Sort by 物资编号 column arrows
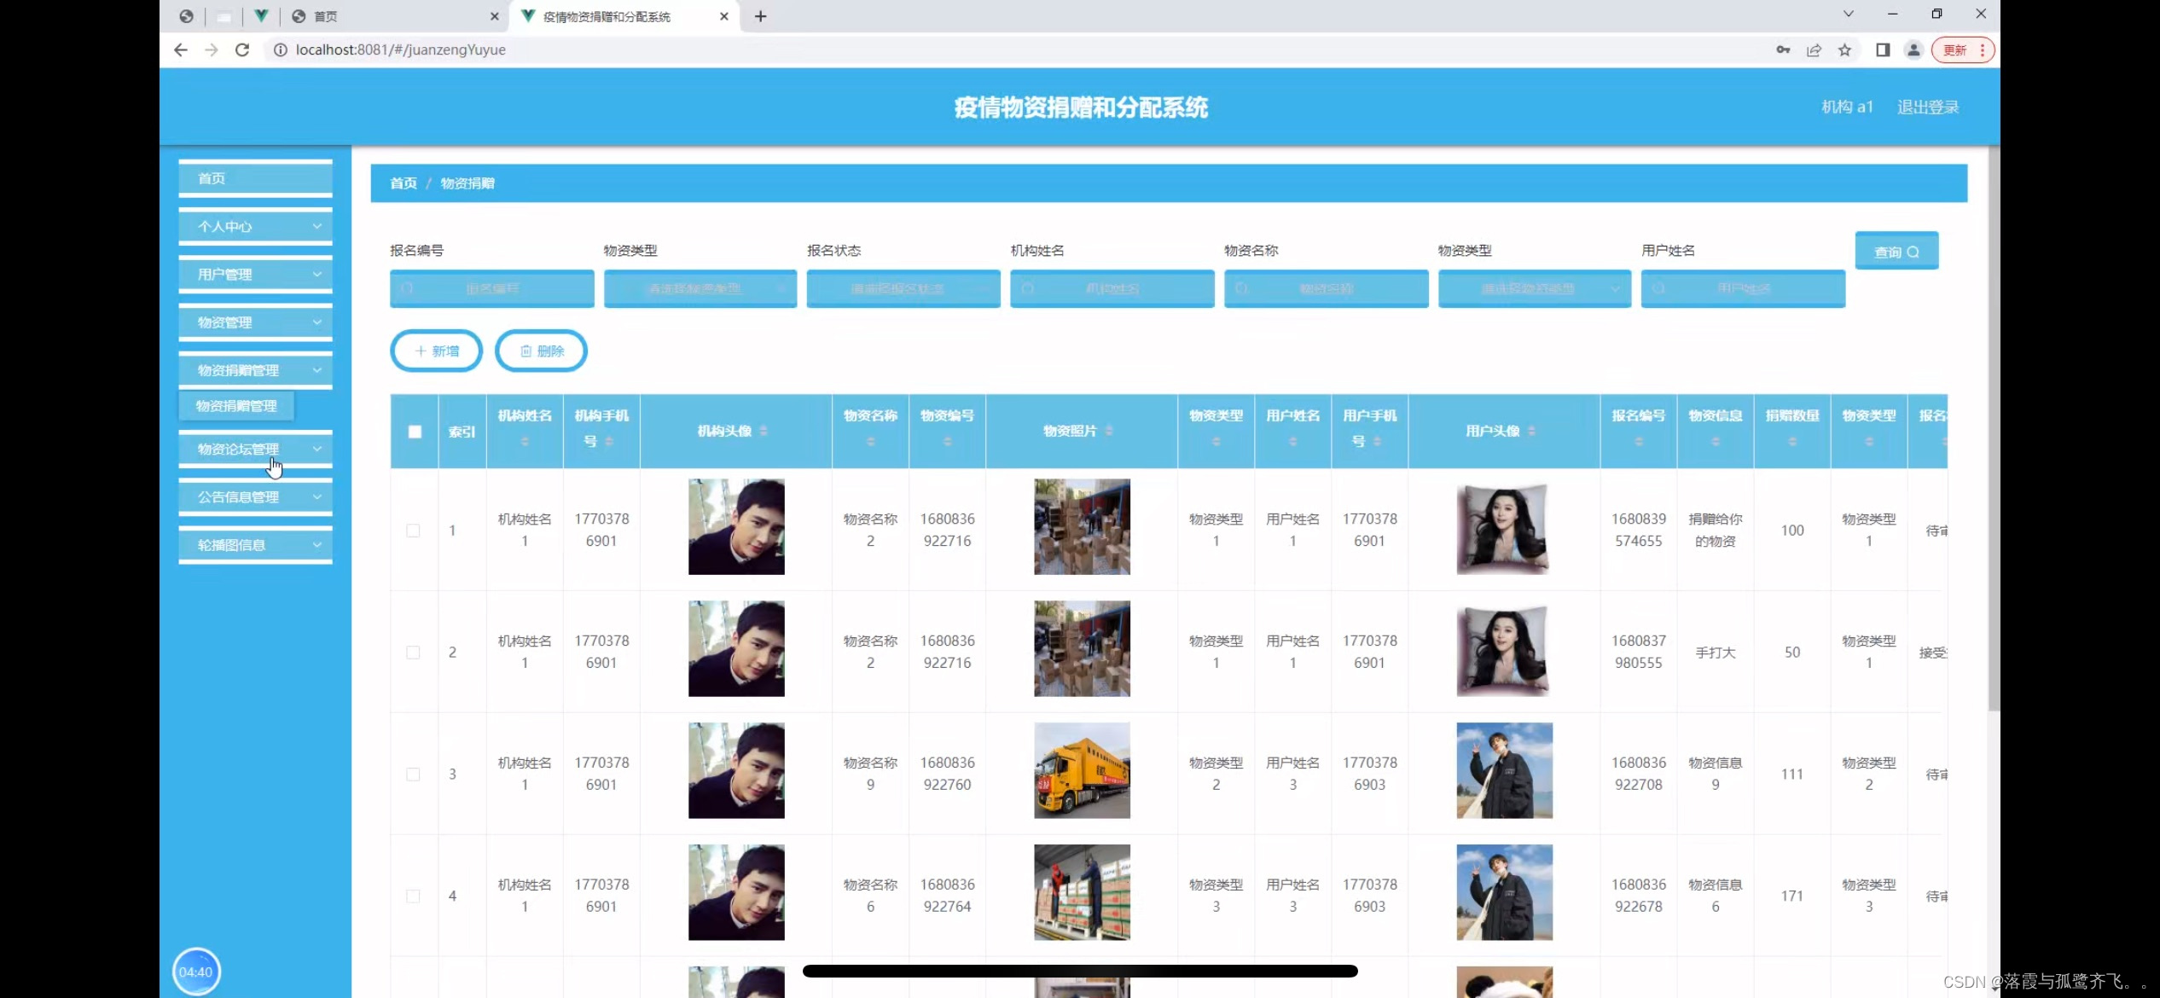2160x998 pixels. click(947, 442)
